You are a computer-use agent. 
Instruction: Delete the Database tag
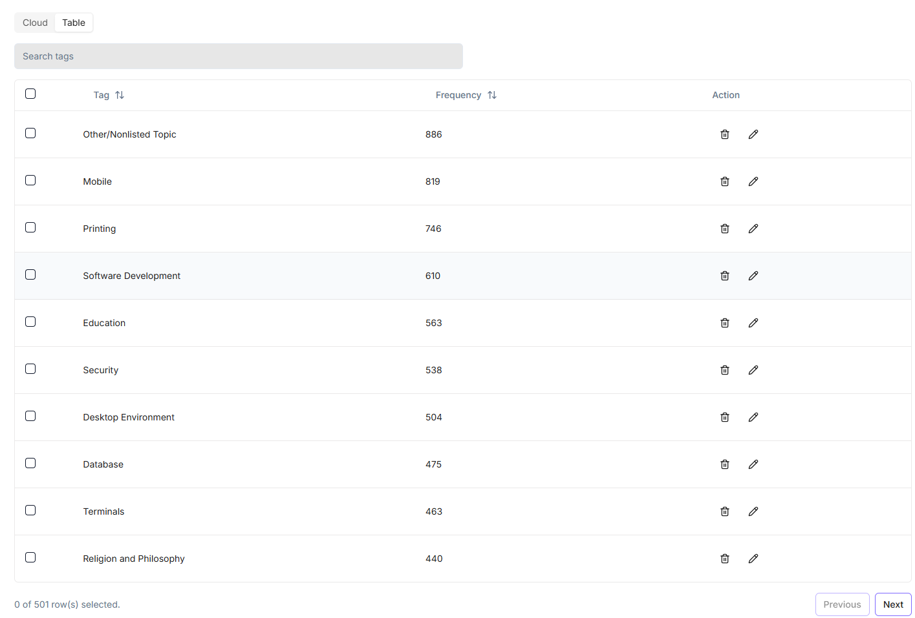click(724, 464)
